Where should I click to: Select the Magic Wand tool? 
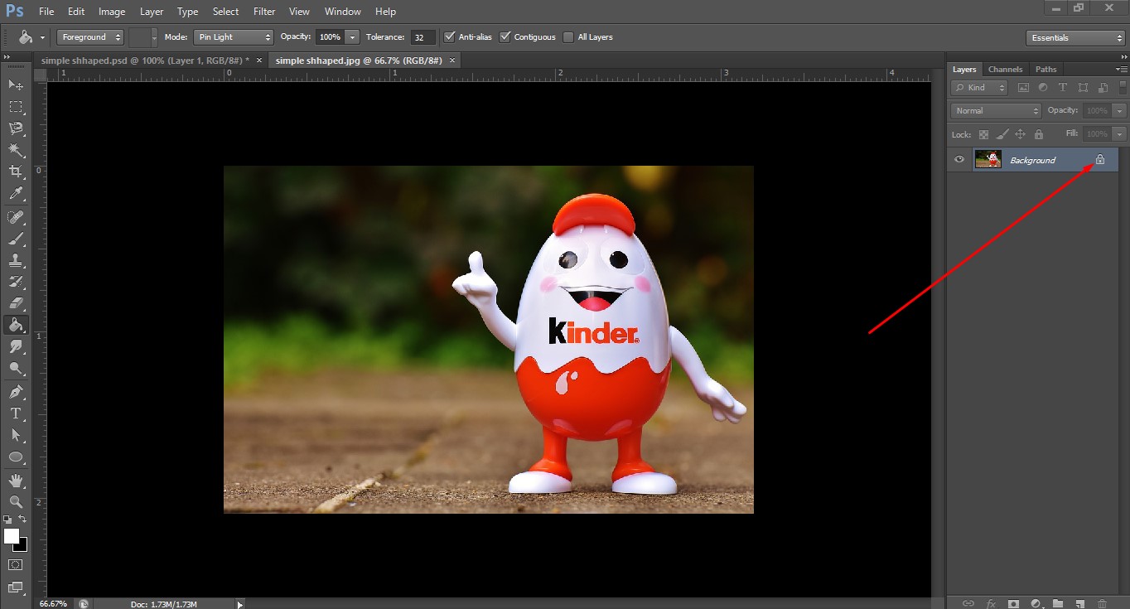pyautogui.click(x=16, y=150)
